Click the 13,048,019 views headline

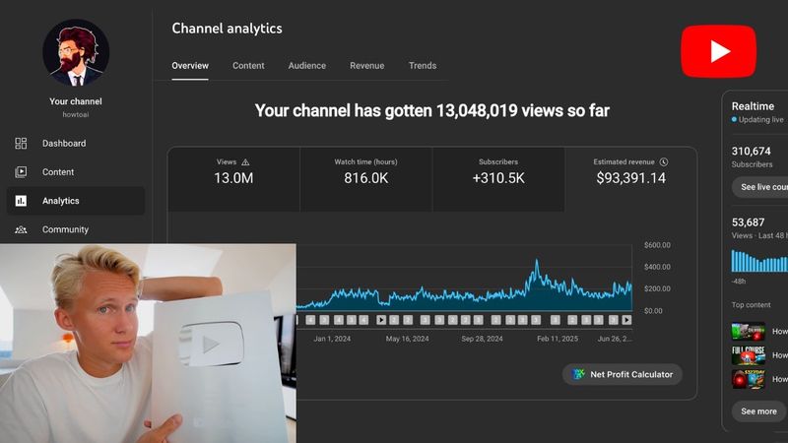tap(431, 110)
